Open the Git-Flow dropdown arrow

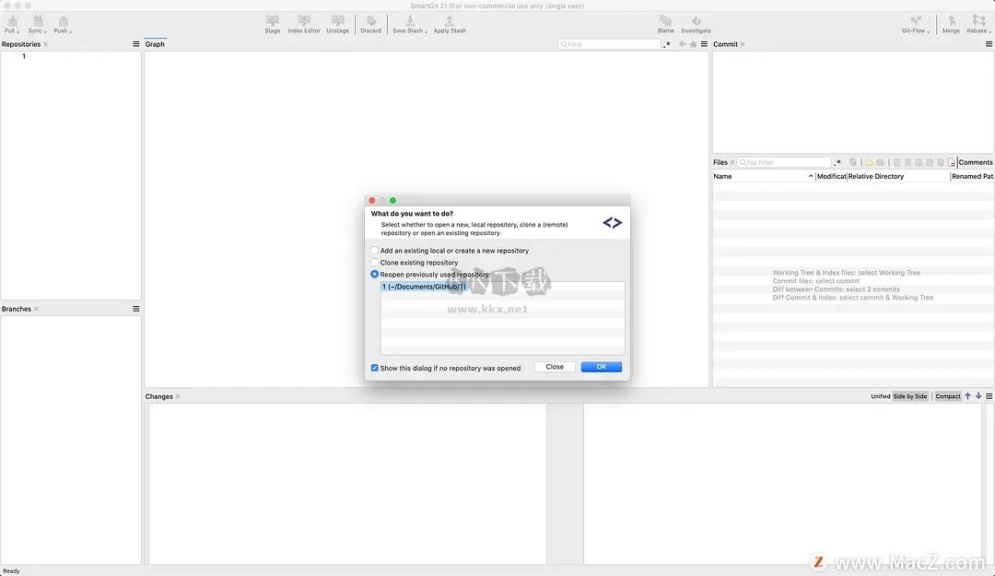pos(928,31)
